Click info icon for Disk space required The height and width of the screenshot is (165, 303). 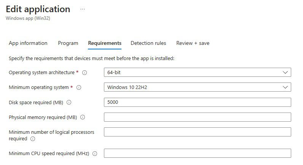tap(69, 102)
